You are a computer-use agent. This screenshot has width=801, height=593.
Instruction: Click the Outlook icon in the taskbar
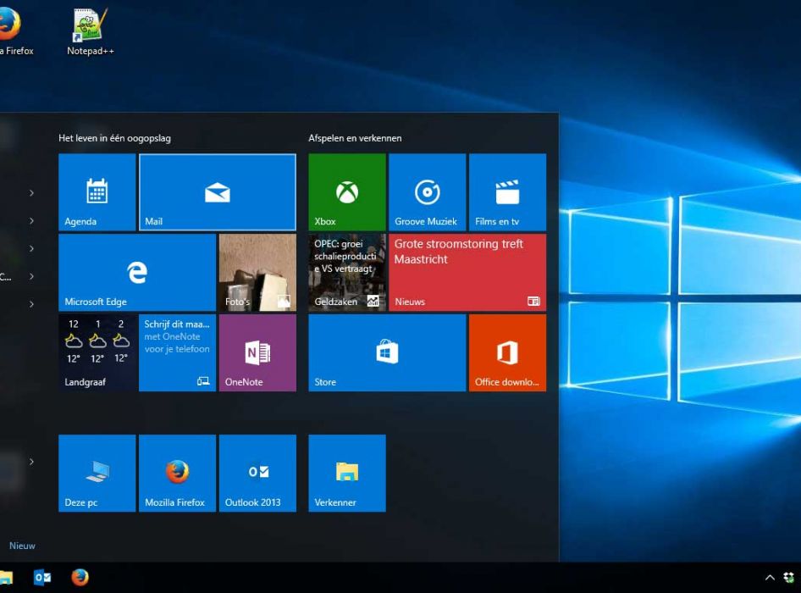[42, 578]
